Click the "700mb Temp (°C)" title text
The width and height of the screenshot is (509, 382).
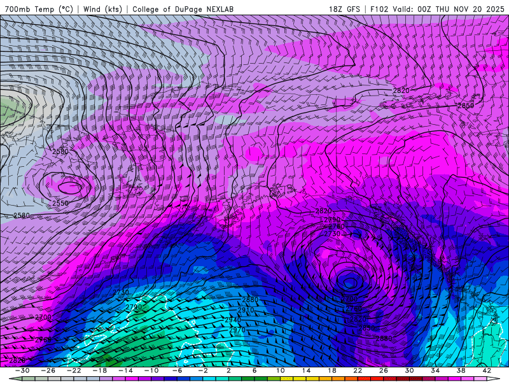[x=39, y=10]
